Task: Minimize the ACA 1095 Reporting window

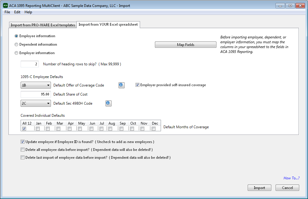Action: click(280, 6)
